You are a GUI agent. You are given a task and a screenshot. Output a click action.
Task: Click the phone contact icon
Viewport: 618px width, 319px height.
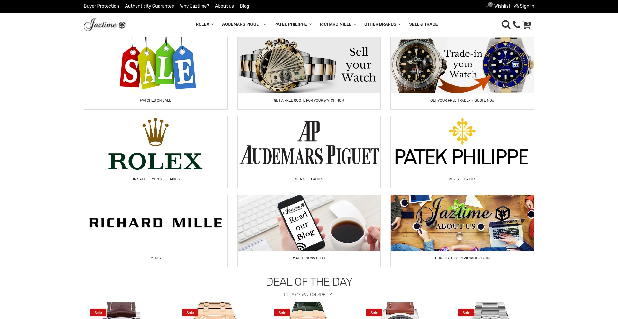[x=517, y=24]
